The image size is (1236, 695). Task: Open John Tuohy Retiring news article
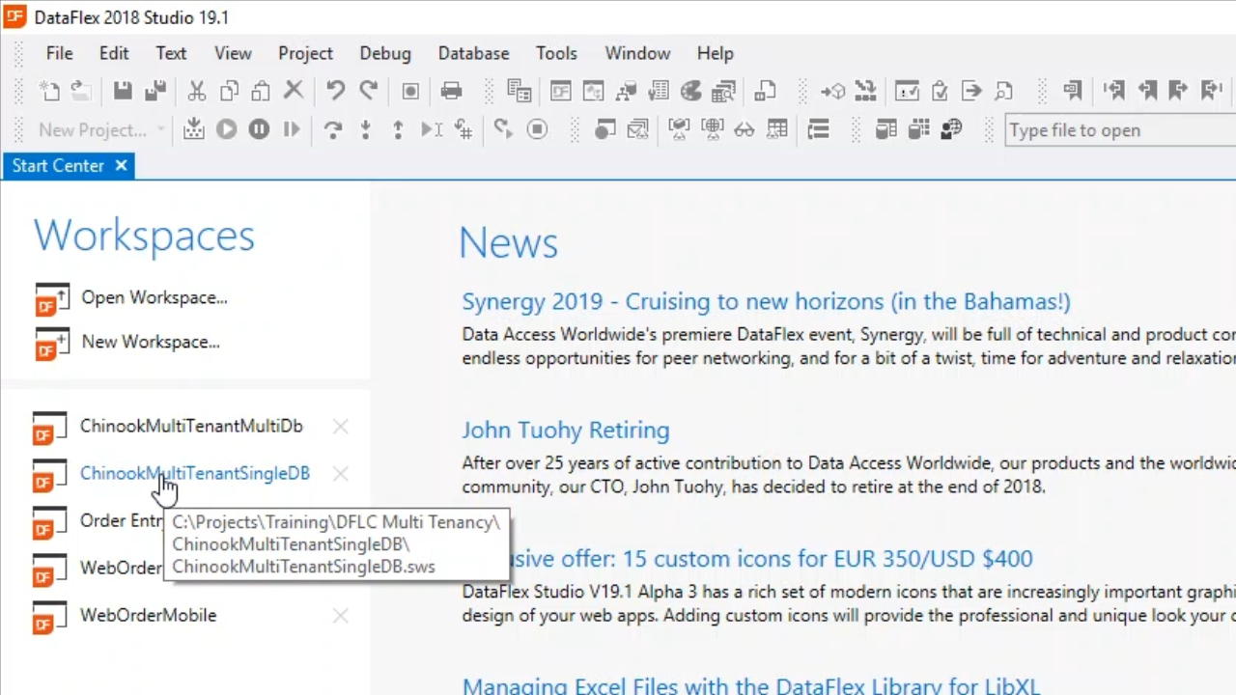565,430
